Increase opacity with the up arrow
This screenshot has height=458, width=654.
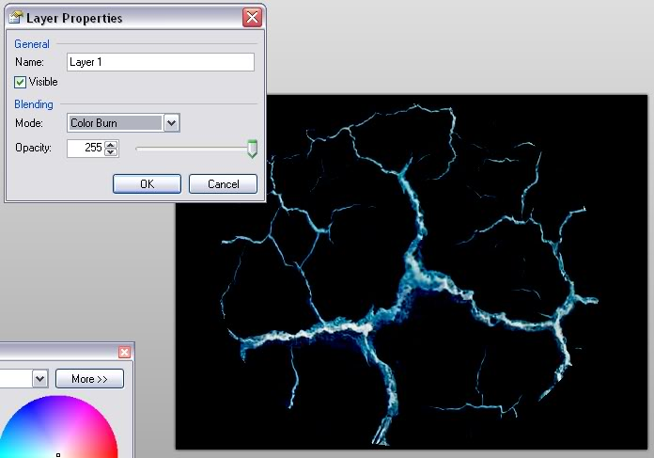(x=111, y=145)
